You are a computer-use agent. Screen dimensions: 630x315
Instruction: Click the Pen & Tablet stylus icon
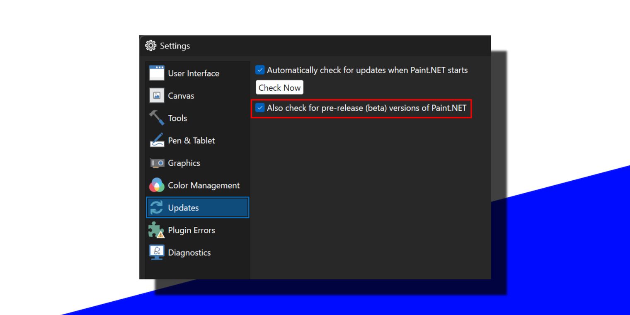click(157, 140)
